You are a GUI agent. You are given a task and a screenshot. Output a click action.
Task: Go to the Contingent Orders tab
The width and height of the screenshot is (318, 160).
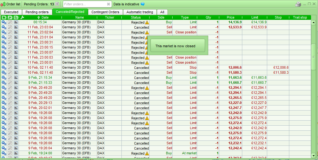pos(105,12)
